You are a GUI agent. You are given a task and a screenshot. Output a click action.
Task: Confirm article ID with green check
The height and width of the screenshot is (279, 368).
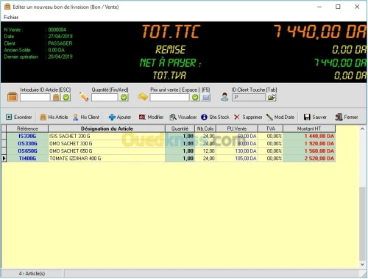click(x=66, y=98)
